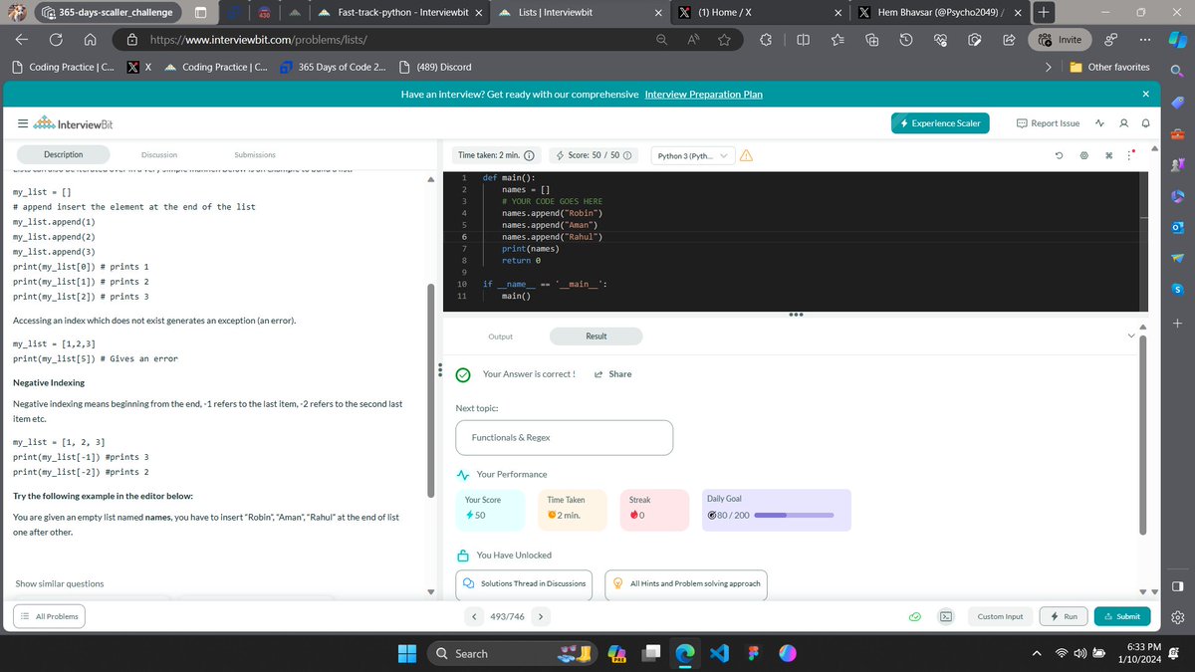Click the Invite button in Edge
This screenshot has width=1195, height=672.
click(1060, 40)
